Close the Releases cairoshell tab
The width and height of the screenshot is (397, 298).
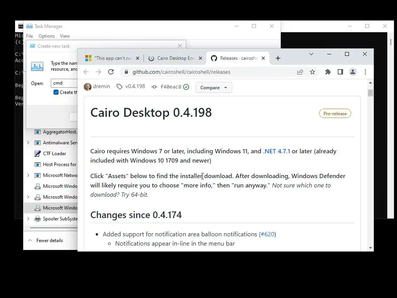click(263, 58)
